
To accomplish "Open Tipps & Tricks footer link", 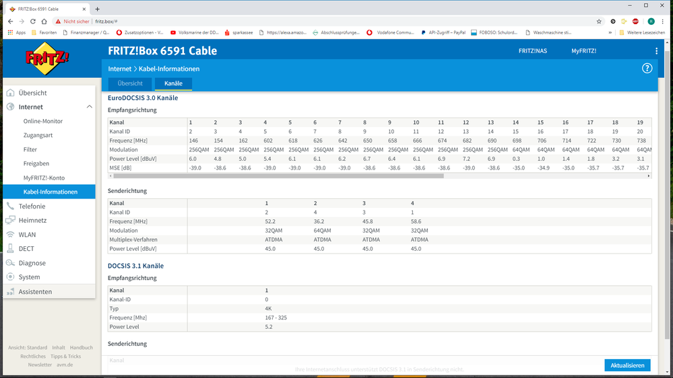I will [65, 356].
